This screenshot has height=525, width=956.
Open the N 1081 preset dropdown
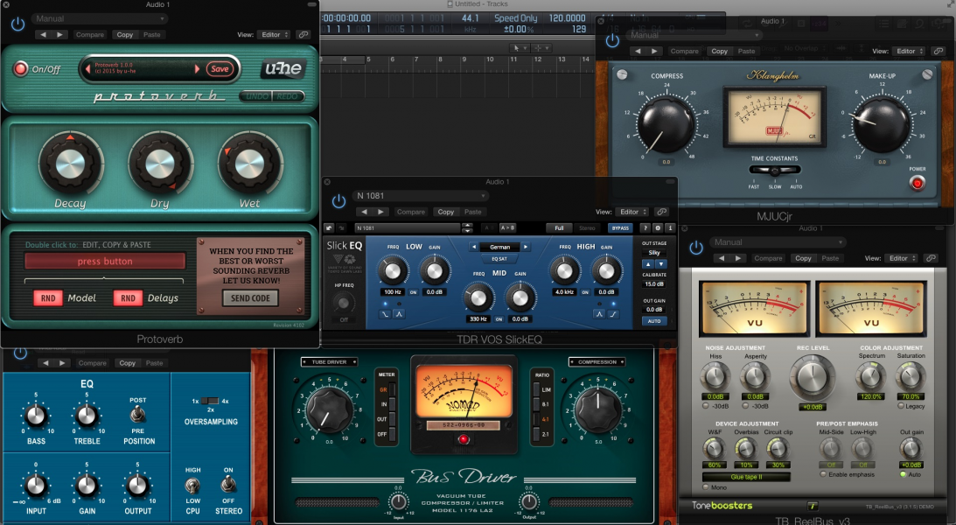pyautogui.click(x=419, y=196)
